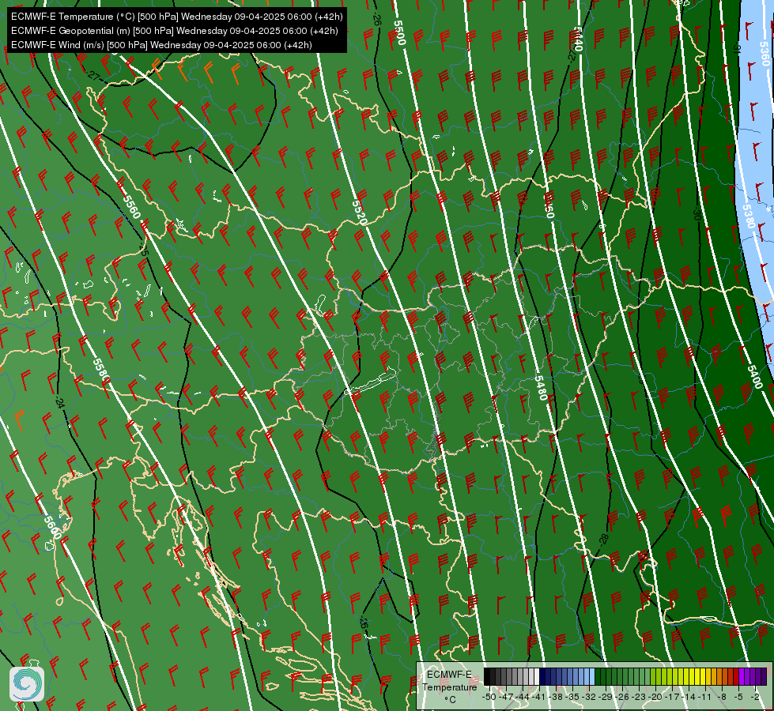Click the -50 legend tick label
The height and width of the screenshot is (711, 774).
coord(489,698)
